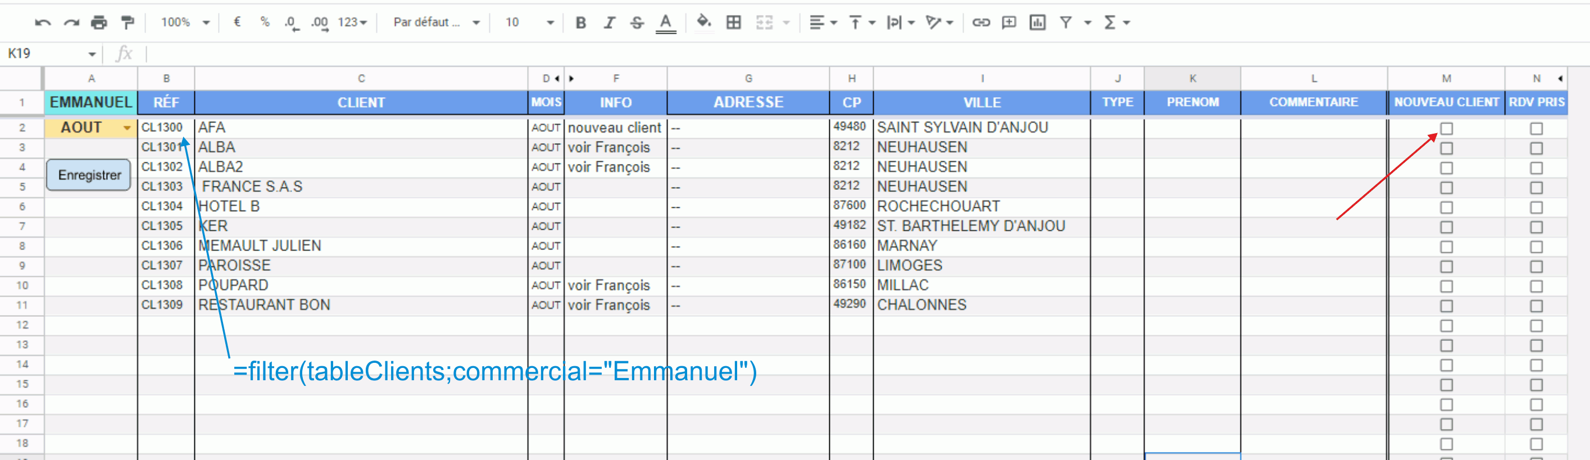
Task: Expand hidden column with right arrow near F
Action: pyautogui.click(x=571, y=79)
